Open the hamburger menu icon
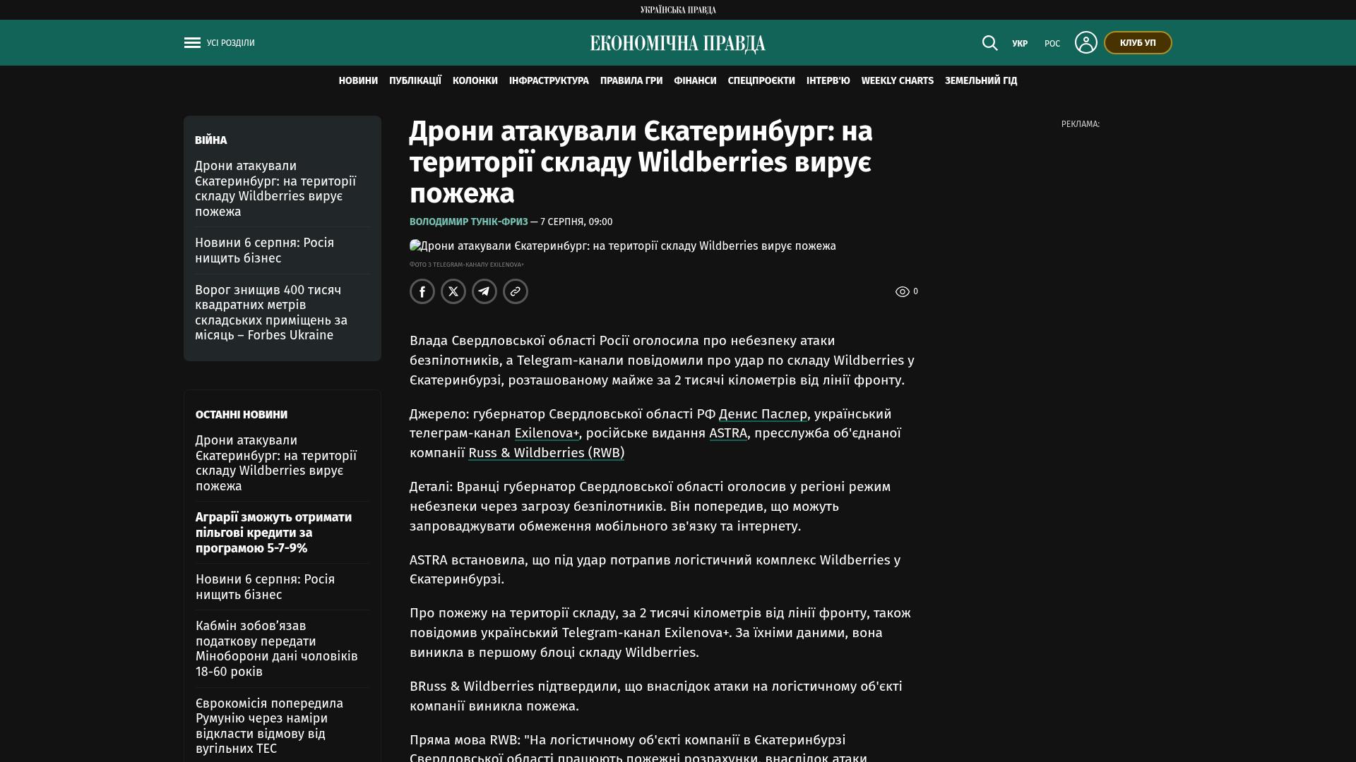The image size is (1356, 762). coord(192,43)
